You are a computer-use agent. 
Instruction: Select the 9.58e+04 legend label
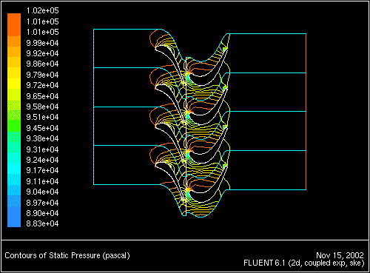[x=42, y=107]
